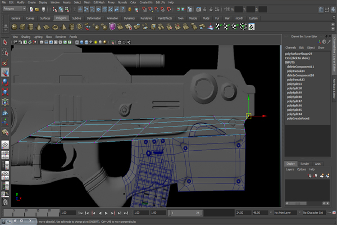Toggle construction history on/off

coord(190,9)
